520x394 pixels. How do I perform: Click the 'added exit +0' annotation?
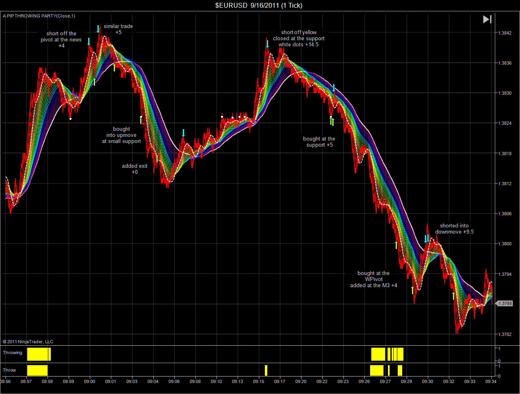[x=134, y=169]
